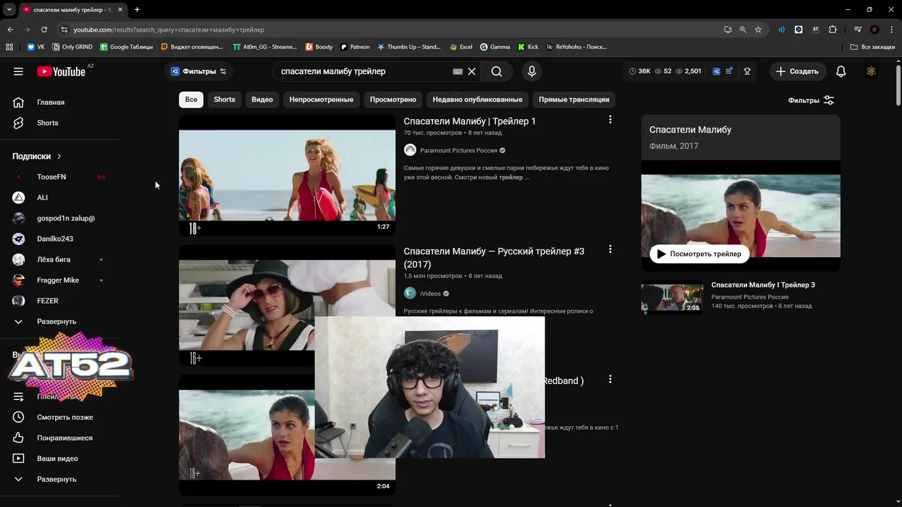Image resolution: width=902 pixels, height=507 pixels.
Task: Open the Boosty bookmark
Action: [319, 46]
